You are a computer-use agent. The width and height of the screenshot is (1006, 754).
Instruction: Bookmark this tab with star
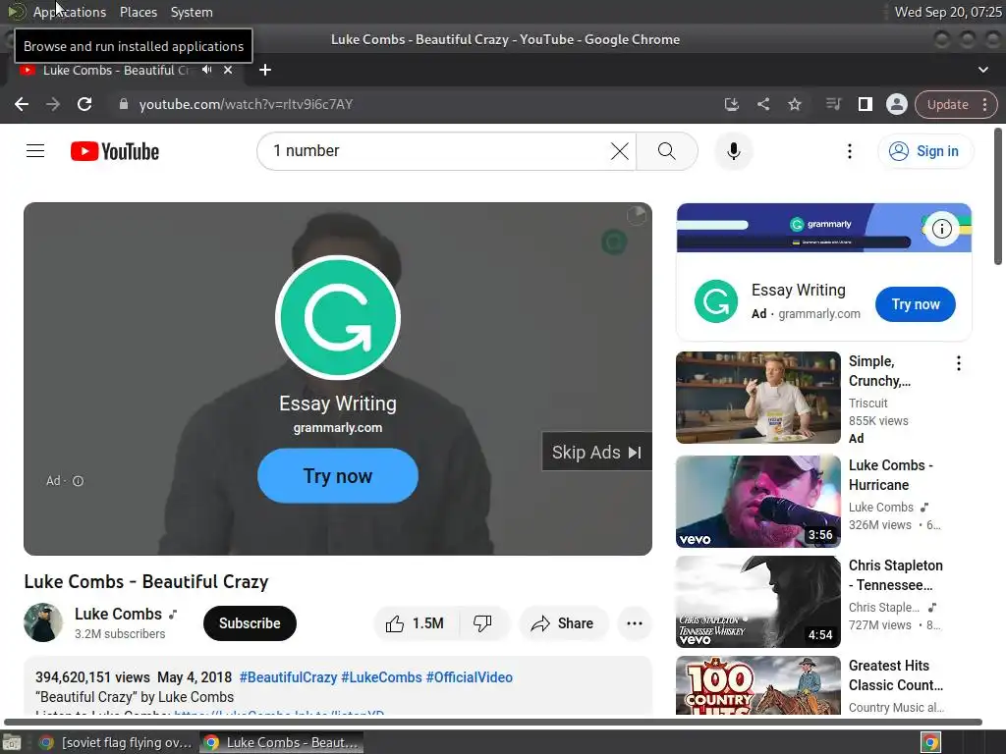(794, 104)
